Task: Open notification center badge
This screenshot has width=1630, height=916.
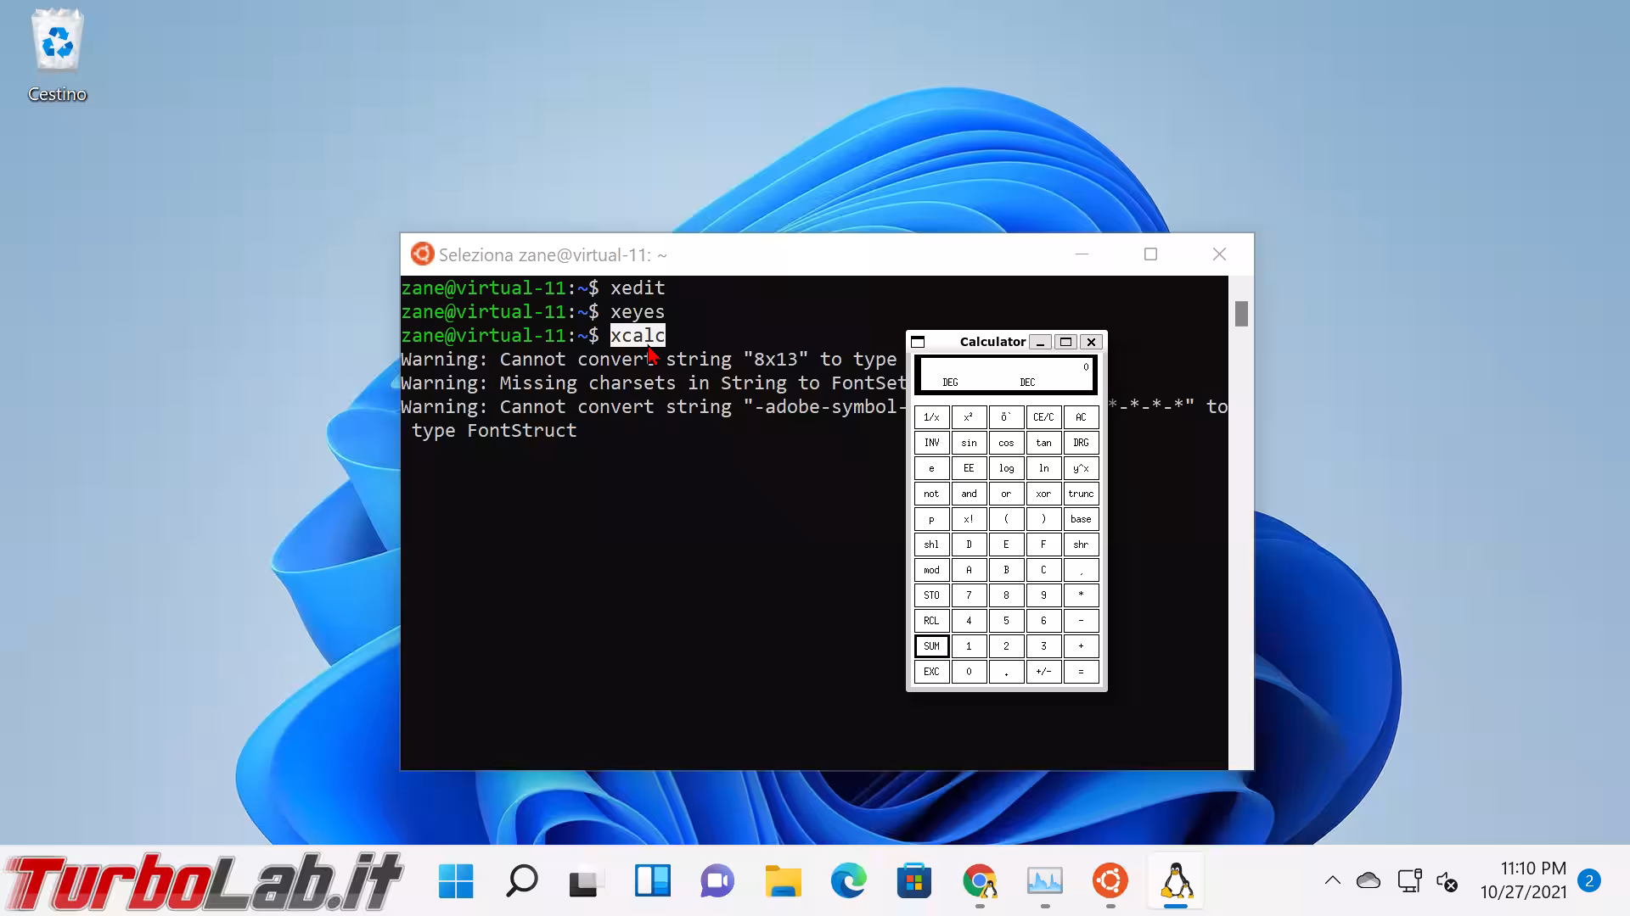Action: click(x=1589, y=880)
